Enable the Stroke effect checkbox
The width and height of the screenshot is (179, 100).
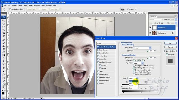coord(98,83)
